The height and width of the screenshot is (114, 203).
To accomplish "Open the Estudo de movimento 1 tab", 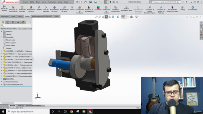I will [34, 105].
